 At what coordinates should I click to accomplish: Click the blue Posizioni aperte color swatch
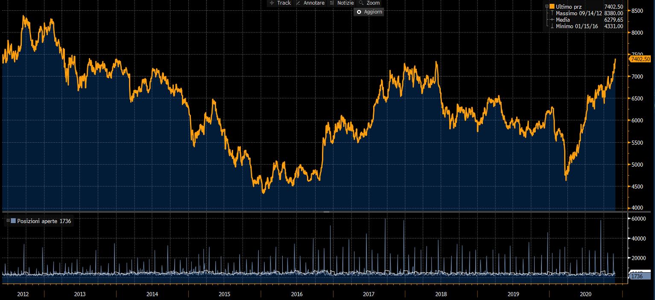coord(13,221)
